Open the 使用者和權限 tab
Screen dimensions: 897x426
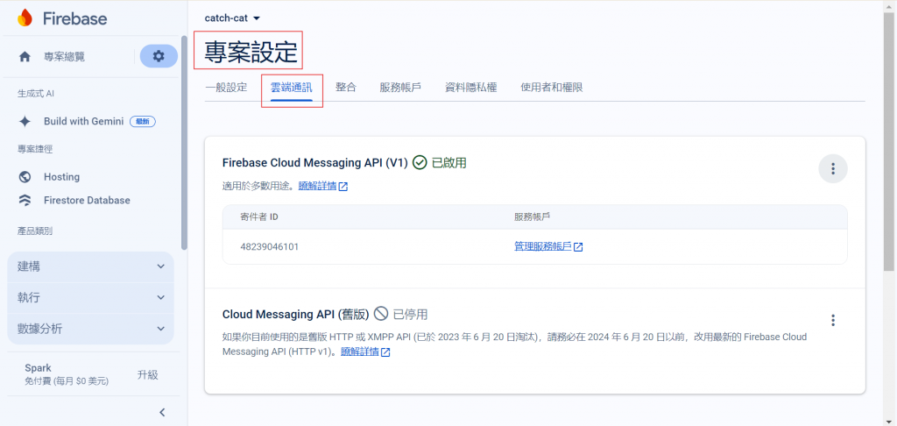552,88
